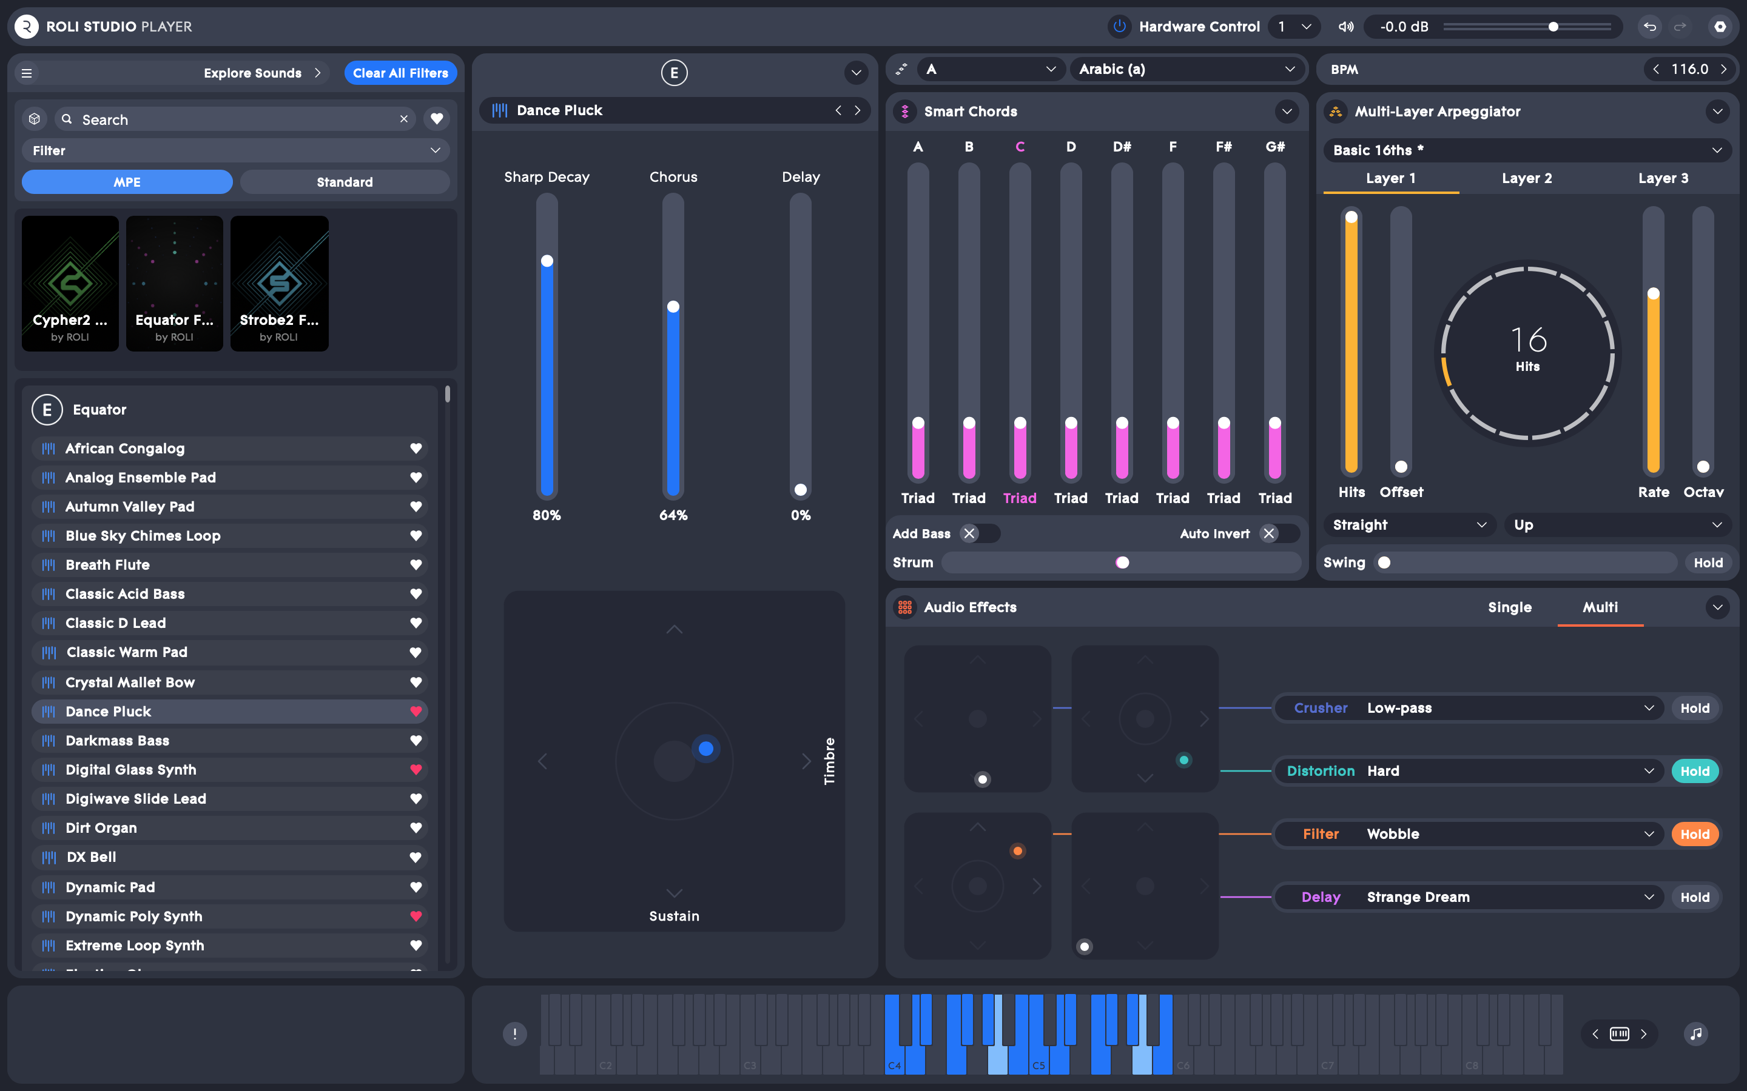Open the Basic 16ths preset dropdown

pos(1527,150)
